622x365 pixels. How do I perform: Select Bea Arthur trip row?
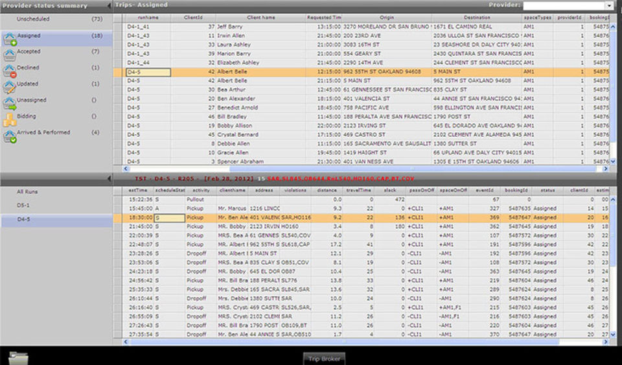click(362, 89)
